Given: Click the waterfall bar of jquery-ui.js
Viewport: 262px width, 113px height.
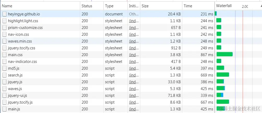Looking at the screenshot, I should (x=220, y=95).
